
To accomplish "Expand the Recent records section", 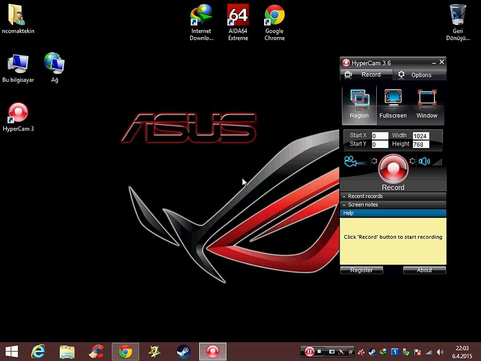I will [393, 196].
